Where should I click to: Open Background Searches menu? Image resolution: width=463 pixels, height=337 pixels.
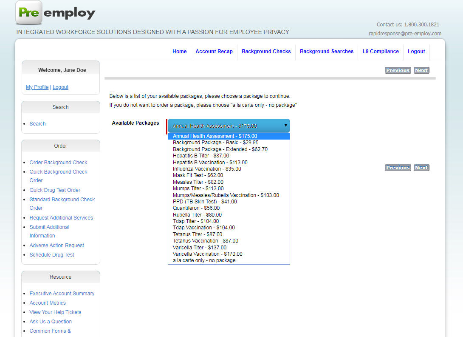click(x=326, y=51)
